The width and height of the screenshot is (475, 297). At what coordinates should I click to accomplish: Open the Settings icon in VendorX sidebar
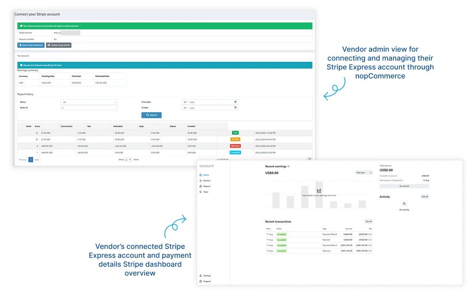coord(201,276)
